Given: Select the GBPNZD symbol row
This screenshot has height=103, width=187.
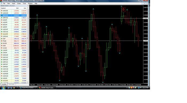Looking at the screenshot, I should tap(14, 67).
